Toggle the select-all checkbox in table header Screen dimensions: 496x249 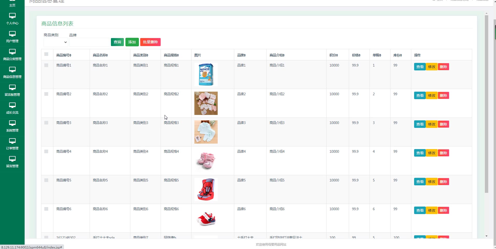point(46,54)
